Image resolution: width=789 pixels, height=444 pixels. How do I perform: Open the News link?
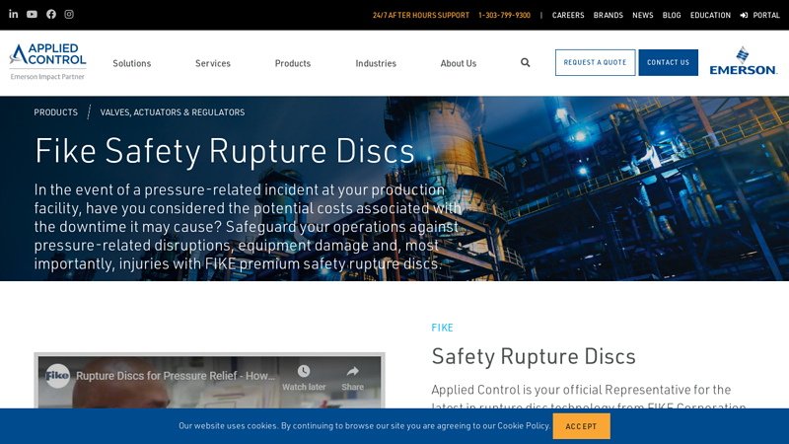pyautogui.click(x=643, y=15)
